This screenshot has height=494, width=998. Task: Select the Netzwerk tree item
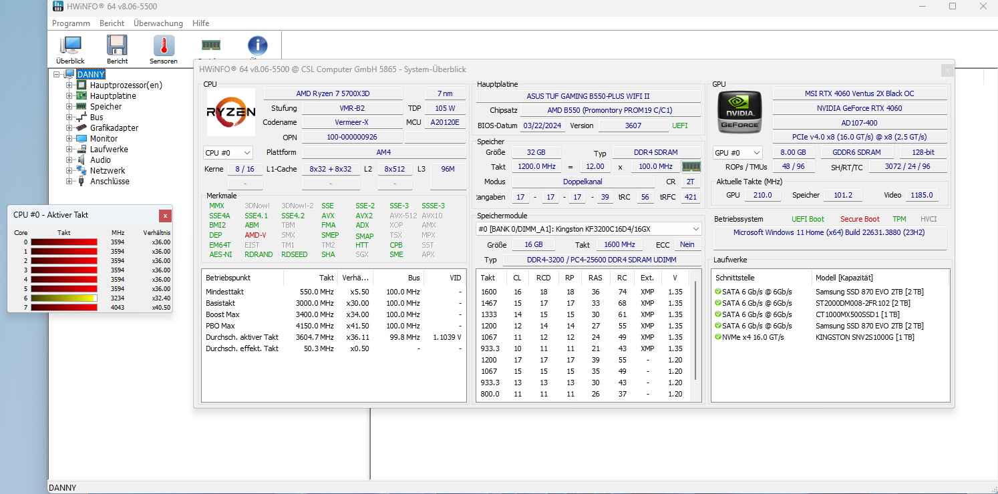(x=108, y=171)
